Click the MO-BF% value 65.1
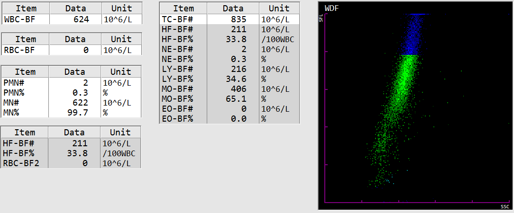Screen dimensions: 514x213 pos(236,99)
